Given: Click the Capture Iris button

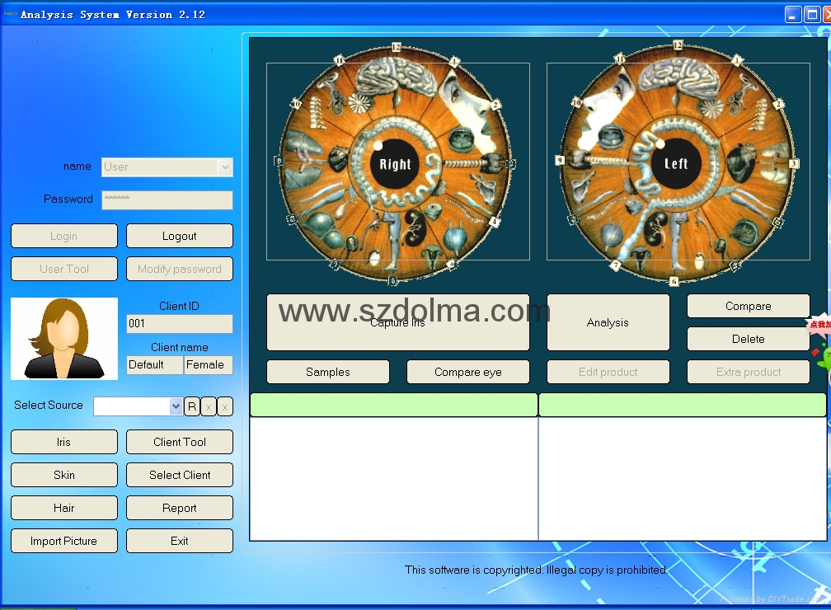Looking at the screenshot, I should coord(398,322).
